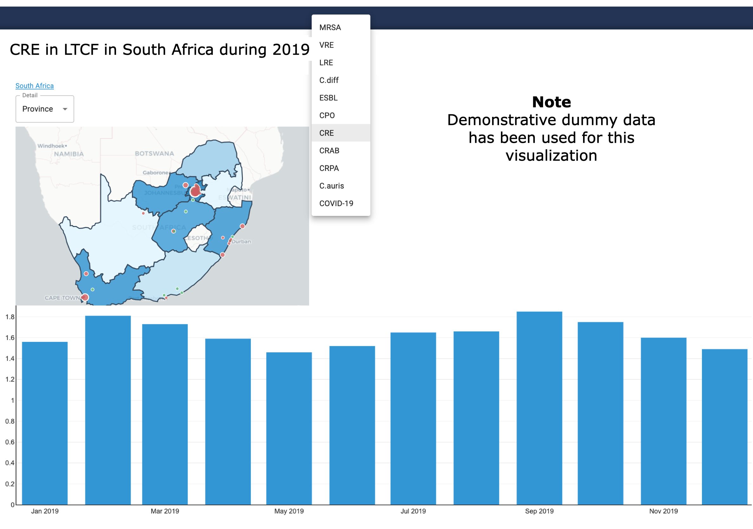Choose ESBL from the list
The height and width of the screenshot is (529, 753).
[328, 98]
